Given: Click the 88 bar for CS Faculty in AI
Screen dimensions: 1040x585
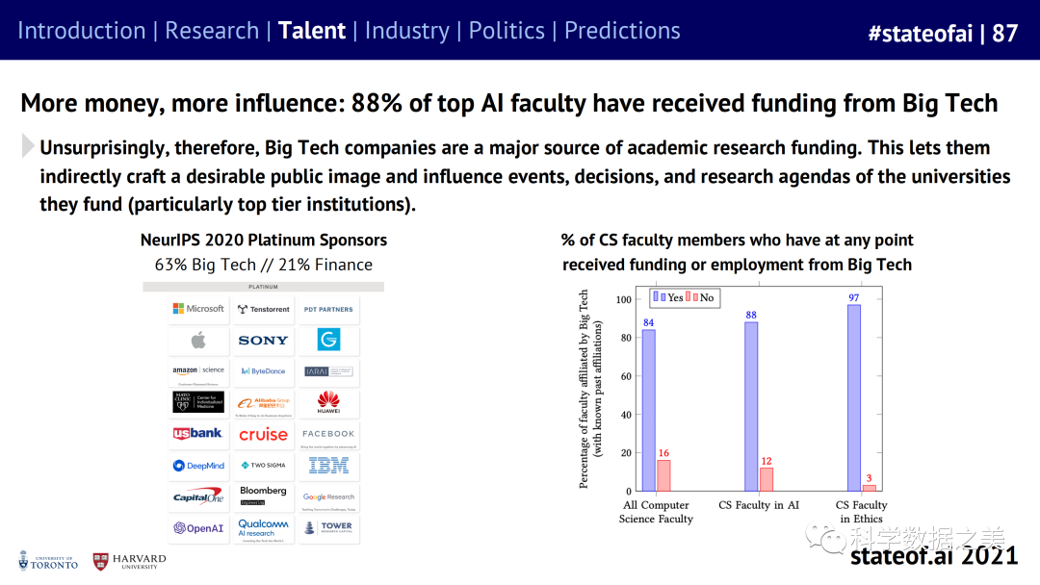Looking at the screenshot, I should [752, 406].
